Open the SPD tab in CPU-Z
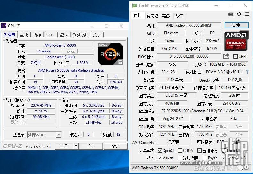 (51, 35)
